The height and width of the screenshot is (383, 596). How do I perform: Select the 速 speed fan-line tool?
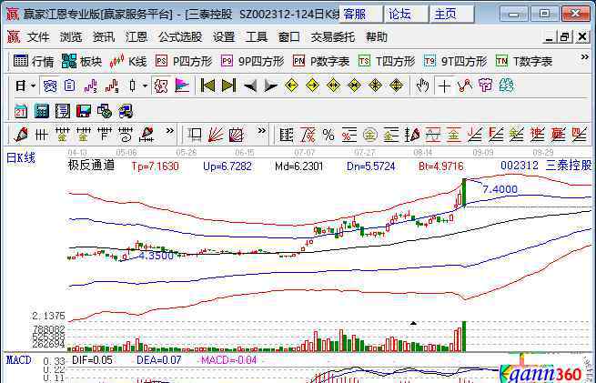[537, 135]
